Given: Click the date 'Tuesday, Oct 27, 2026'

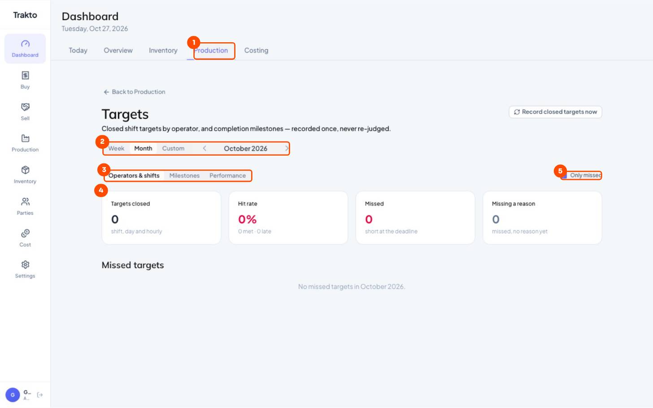Looking at the screenshot, I should pyautogui.click(x=95, y=29).
